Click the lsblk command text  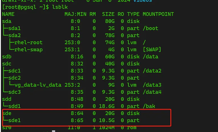pyautogui.click(x=60, y=7)
